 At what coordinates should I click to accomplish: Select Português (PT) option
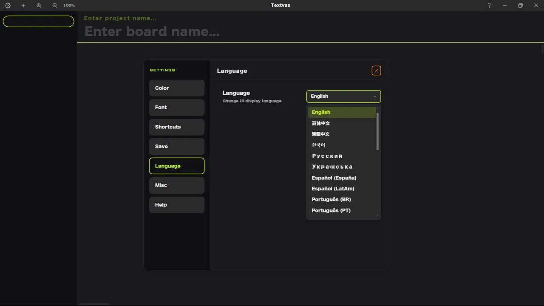342,210
